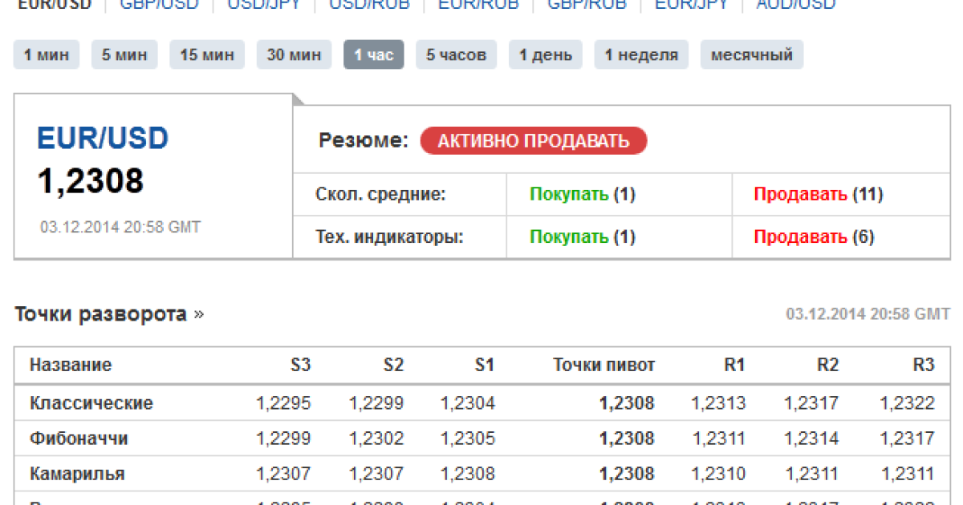
Task: Click the S3 column header
Action: (300, 366)
